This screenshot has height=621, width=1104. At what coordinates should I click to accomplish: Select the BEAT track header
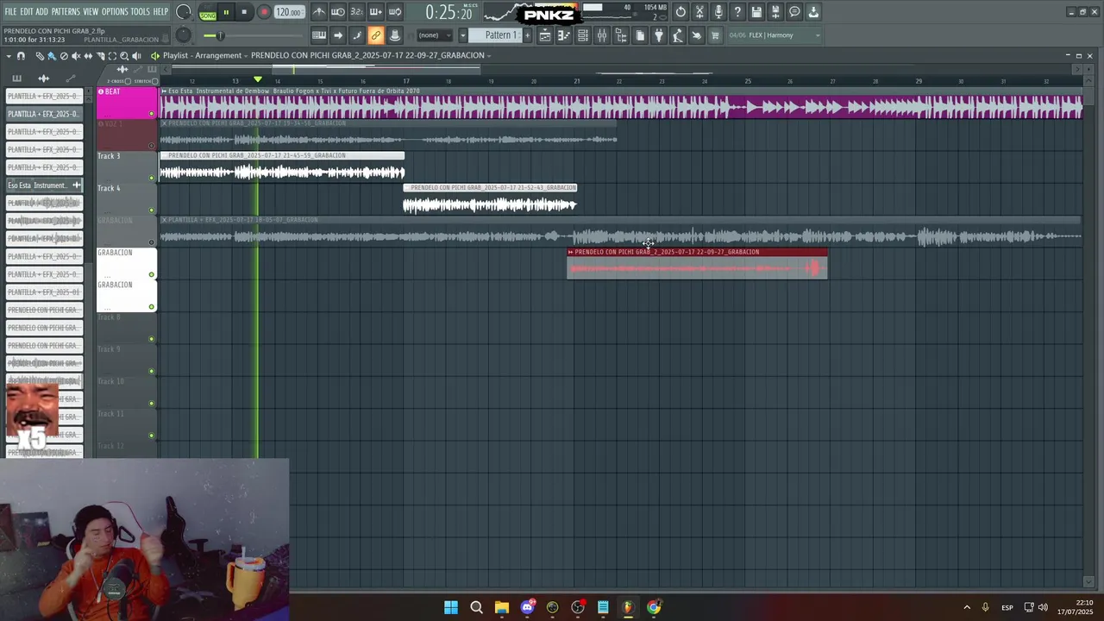click(126, 103)
